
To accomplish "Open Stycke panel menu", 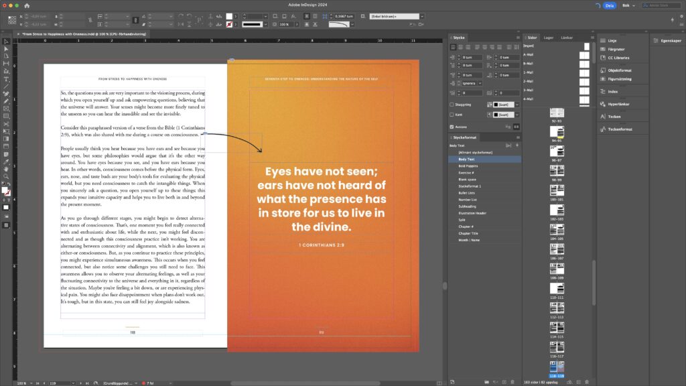I will tap(518, 38).
